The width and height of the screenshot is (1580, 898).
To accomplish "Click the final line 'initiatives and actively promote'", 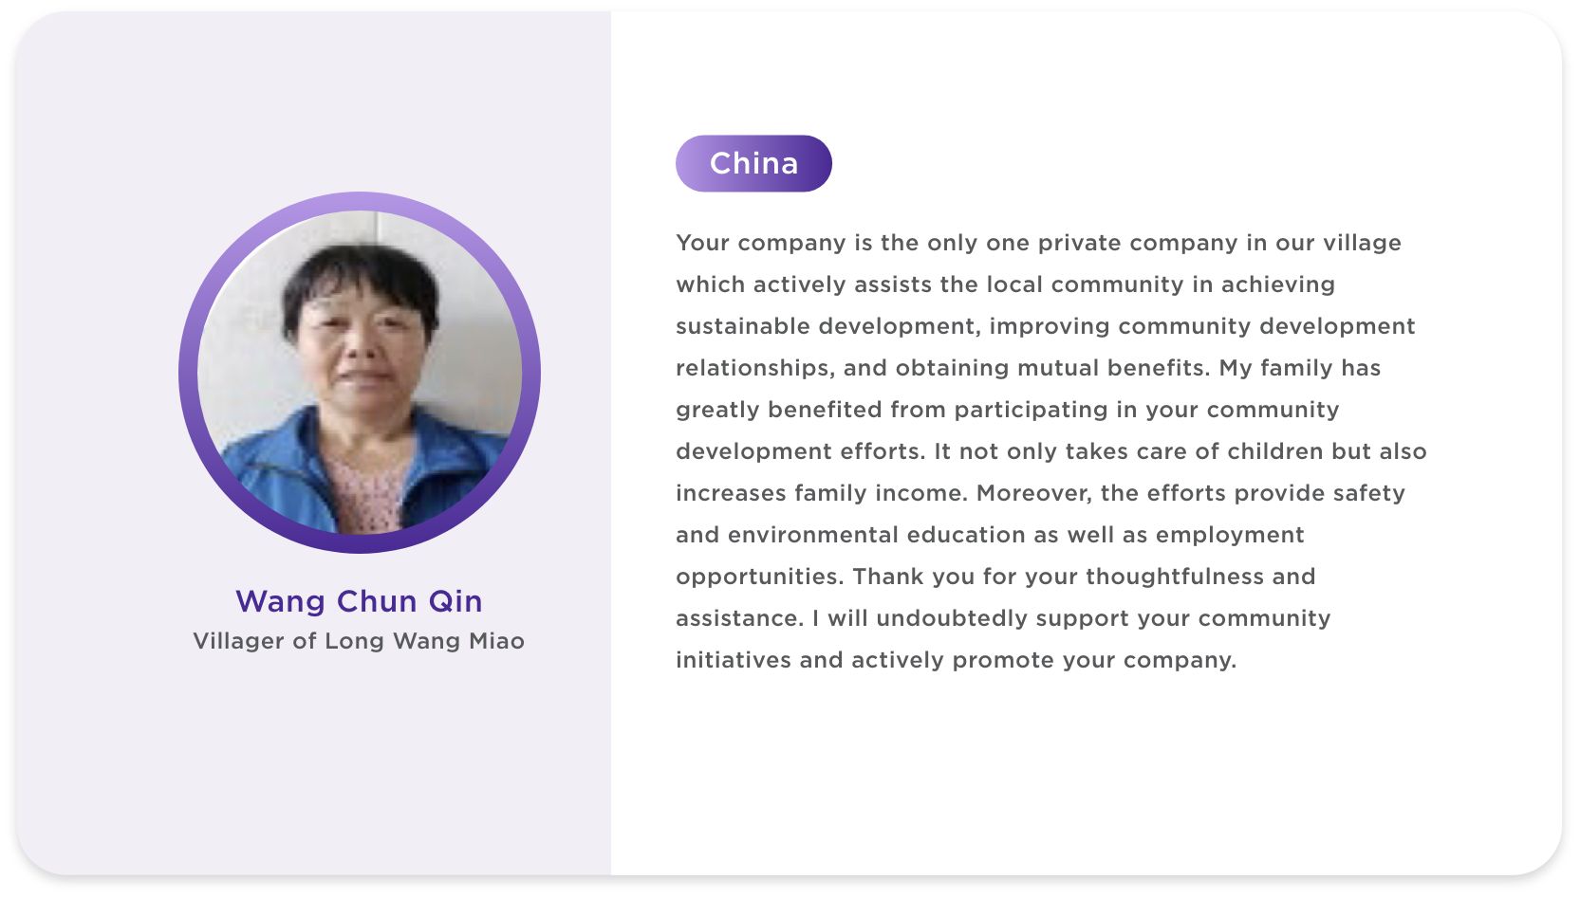I will 956,660.
